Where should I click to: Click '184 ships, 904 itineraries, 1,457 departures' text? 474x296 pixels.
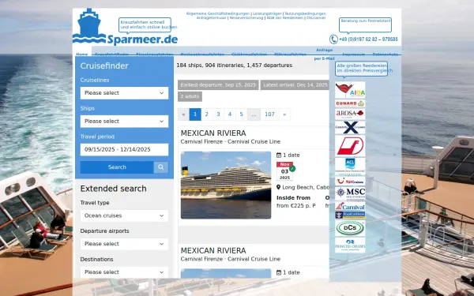click(235, 66)
